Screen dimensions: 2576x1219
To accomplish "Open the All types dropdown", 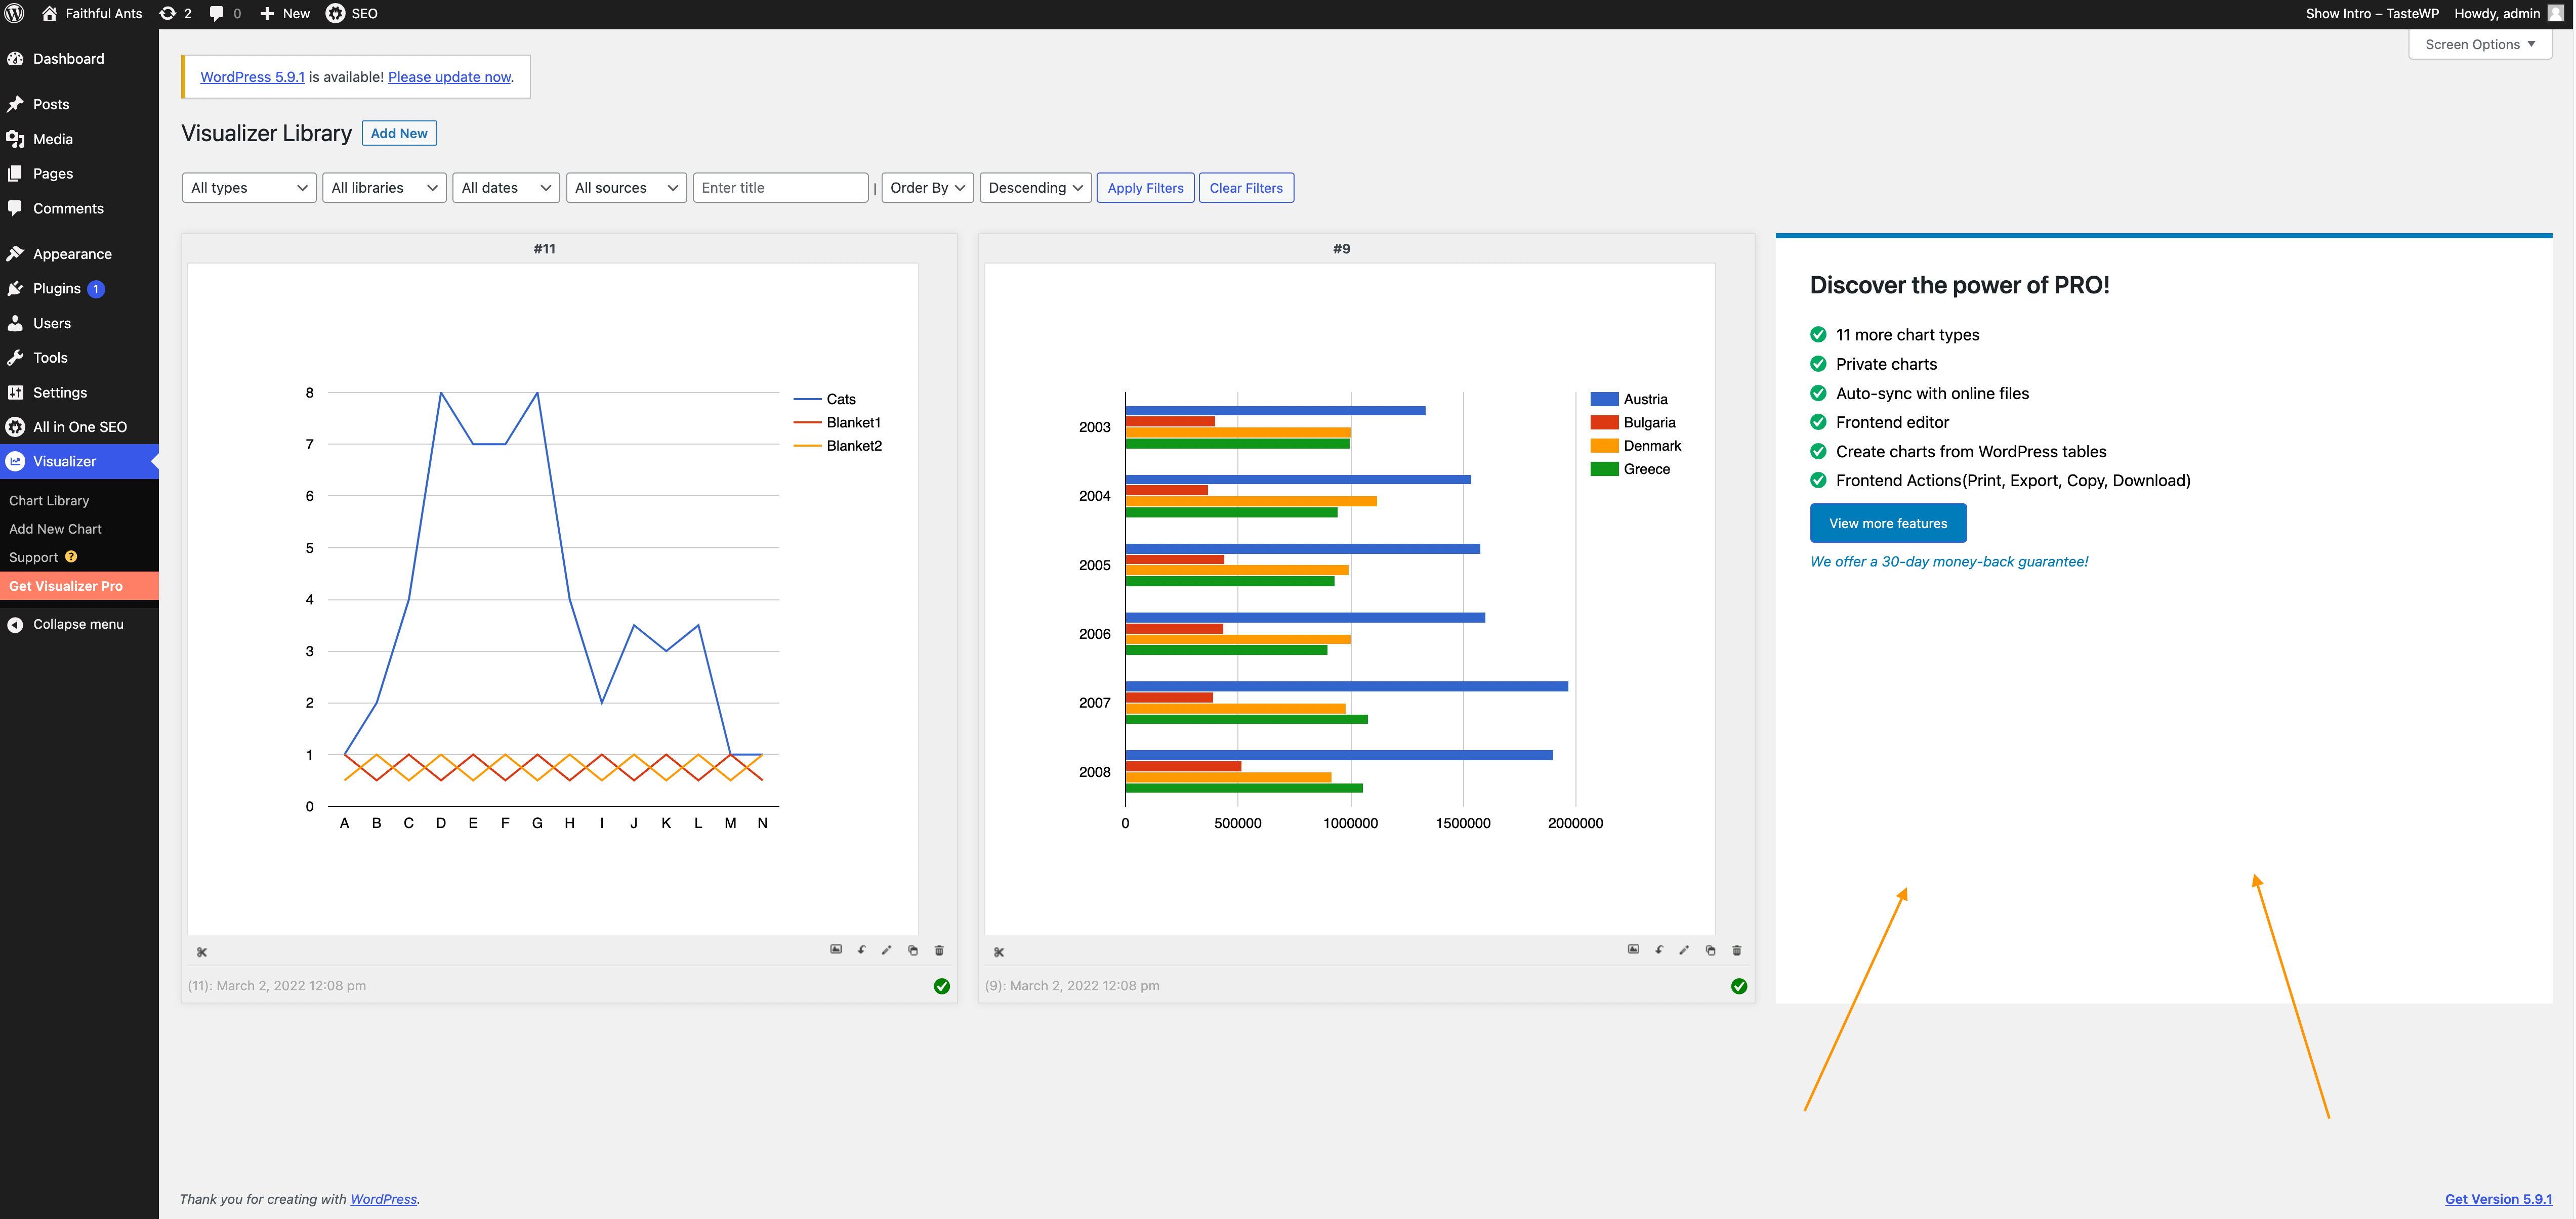I will point(248,188).
